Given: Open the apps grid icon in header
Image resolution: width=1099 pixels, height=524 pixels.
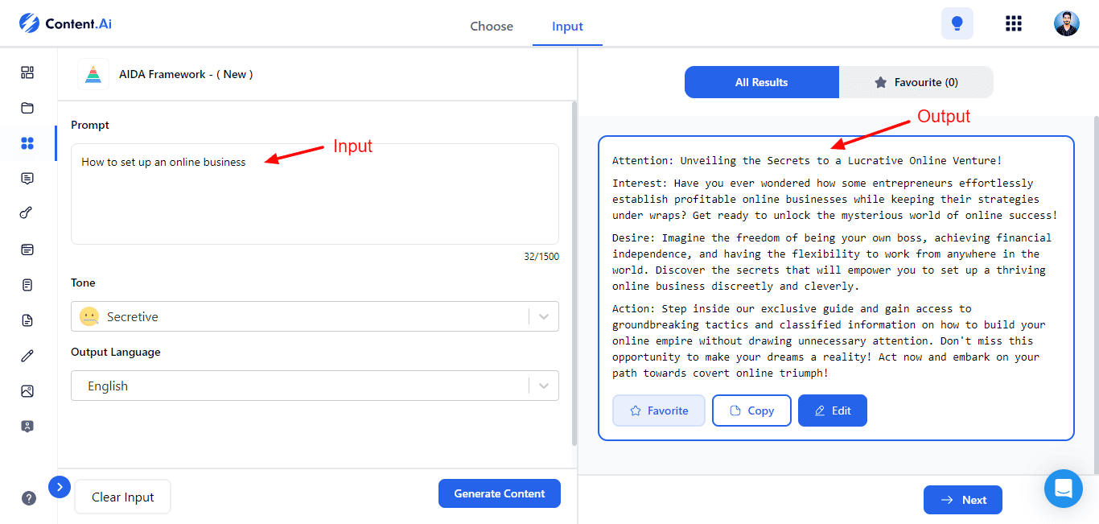Looking at the screenshot, I should tap(1013, 23).
